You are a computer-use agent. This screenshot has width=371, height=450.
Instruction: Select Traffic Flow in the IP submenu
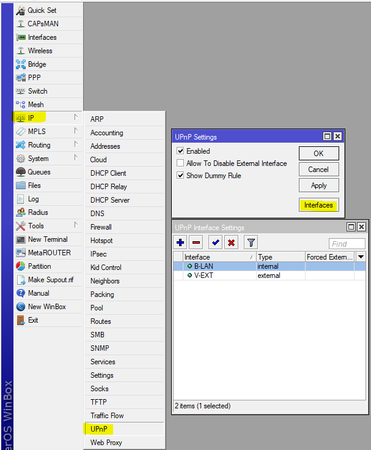click(x=124, y=416)
